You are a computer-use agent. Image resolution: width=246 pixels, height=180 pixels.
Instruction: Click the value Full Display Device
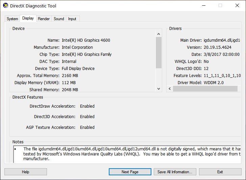point(78,68)
